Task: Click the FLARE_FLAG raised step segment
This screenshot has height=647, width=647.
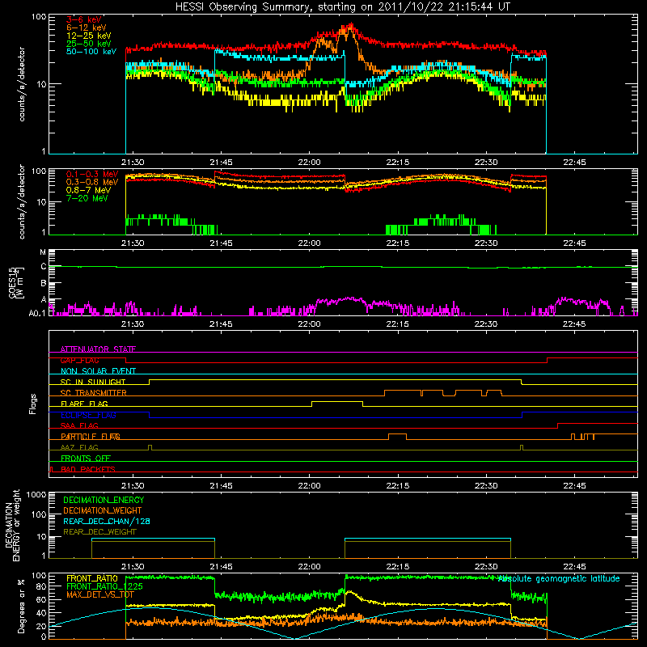Action: (337, 401)
